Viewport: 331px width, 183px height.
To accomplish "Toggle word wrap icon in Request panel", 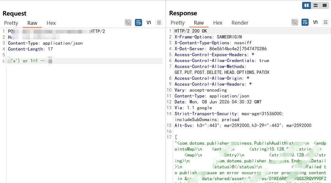I will click(139, 22).
